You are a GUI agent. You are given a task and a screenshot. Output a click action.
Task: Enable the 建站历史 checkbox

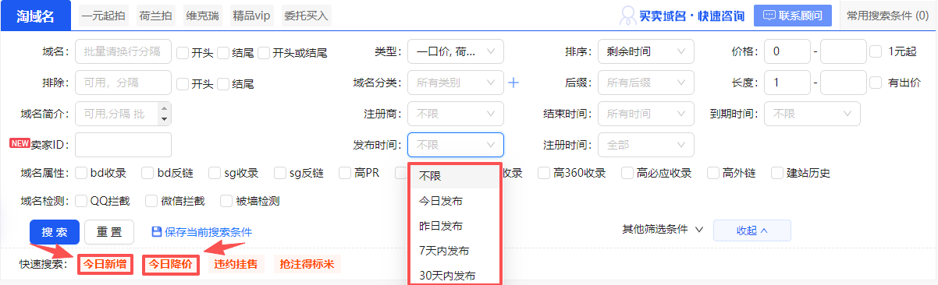pyautogui.click(x=777, y=173)
